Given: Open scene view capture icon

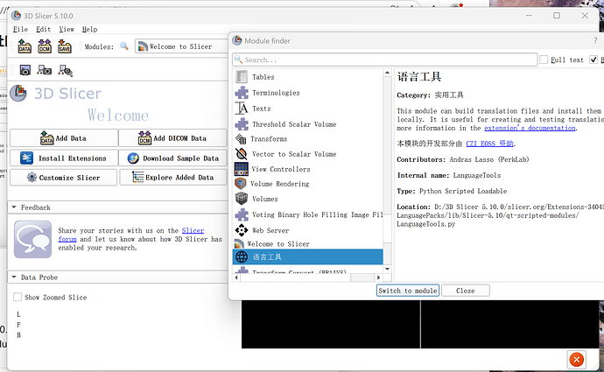Looking at the screenshot, I should tap(46, 70).
